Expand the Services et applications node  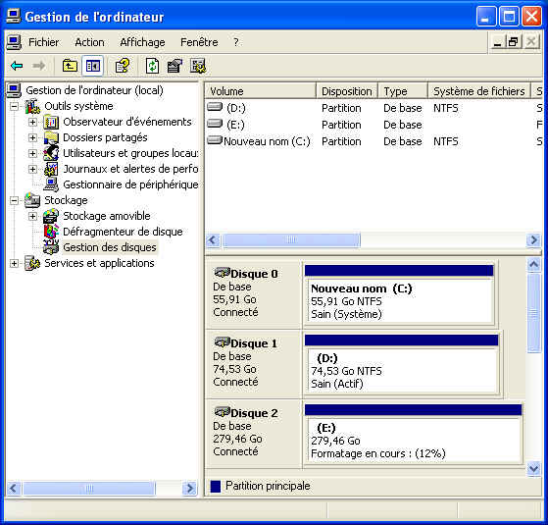click(14, 263)
